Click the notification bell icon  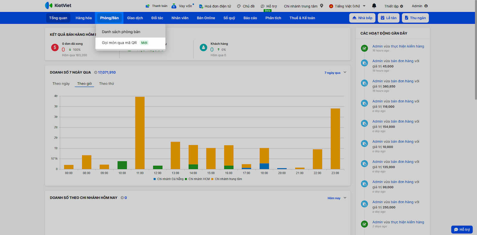tap(374, 6)
